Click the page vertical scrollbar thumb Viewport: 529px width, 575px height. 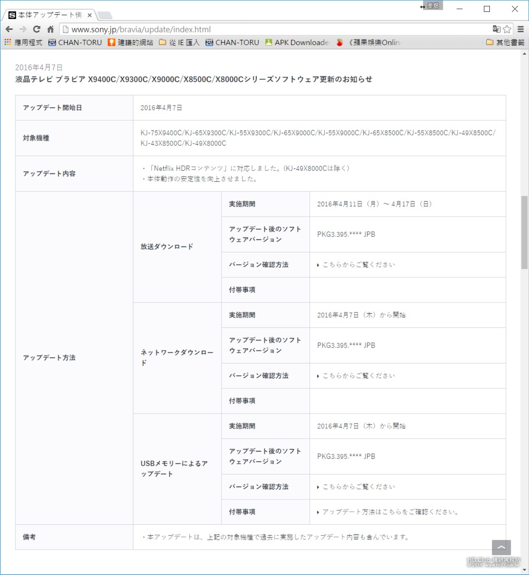(524, 233)
